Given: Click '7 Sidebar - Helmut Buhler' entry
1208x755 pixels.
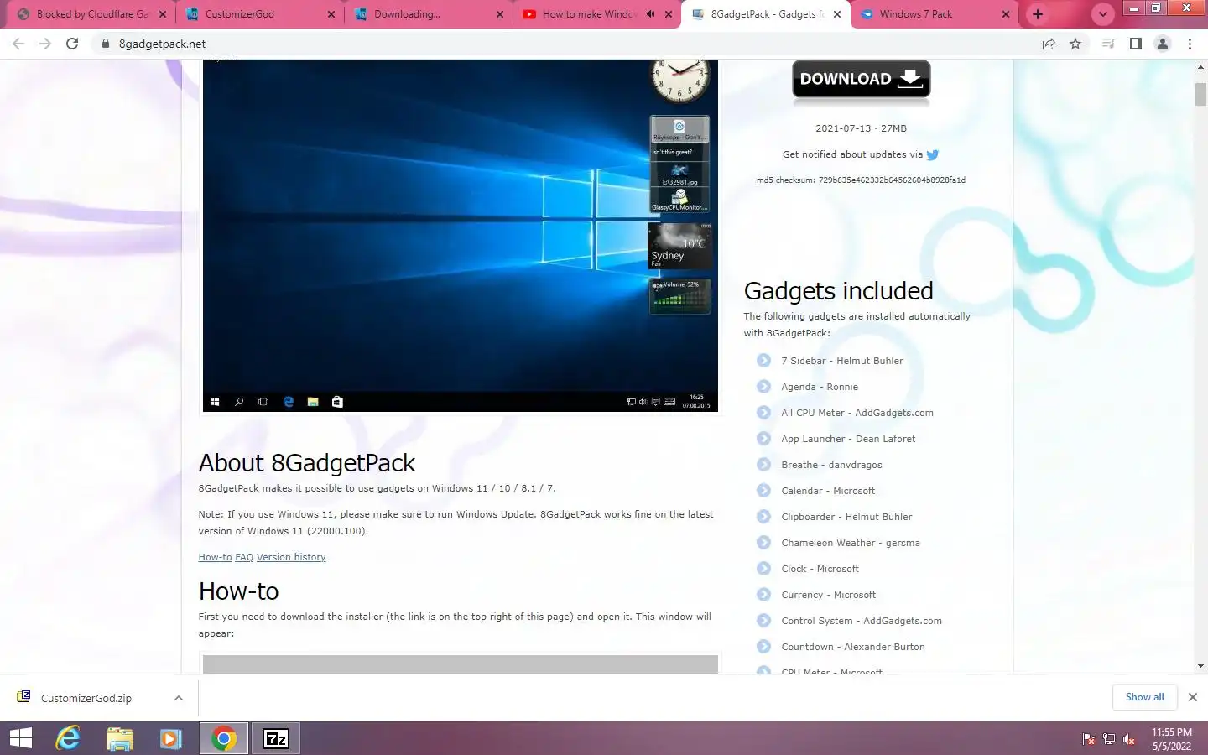Looking at the screenshot, I should (842, 361).
